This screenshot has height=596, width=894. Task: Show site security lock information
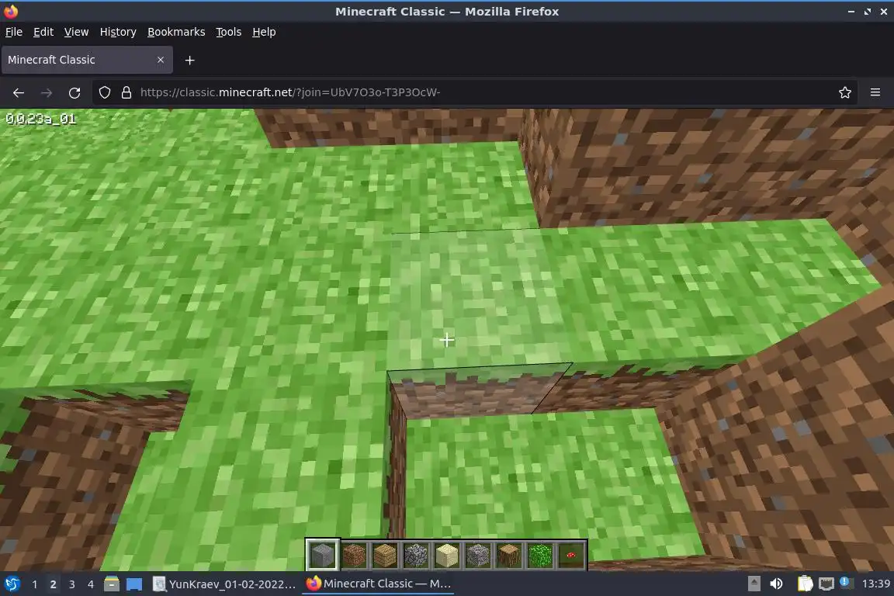pos(126,92)
